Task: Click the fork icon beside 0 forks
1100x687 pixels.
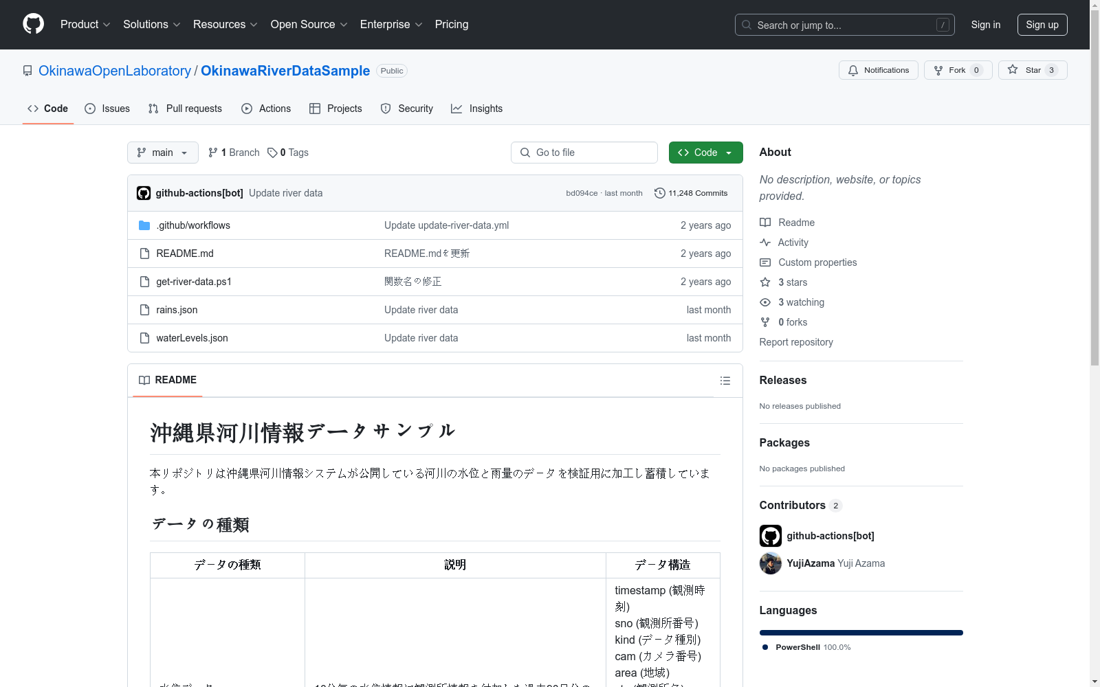Action: pyautogui.click(x=765, y=322)
